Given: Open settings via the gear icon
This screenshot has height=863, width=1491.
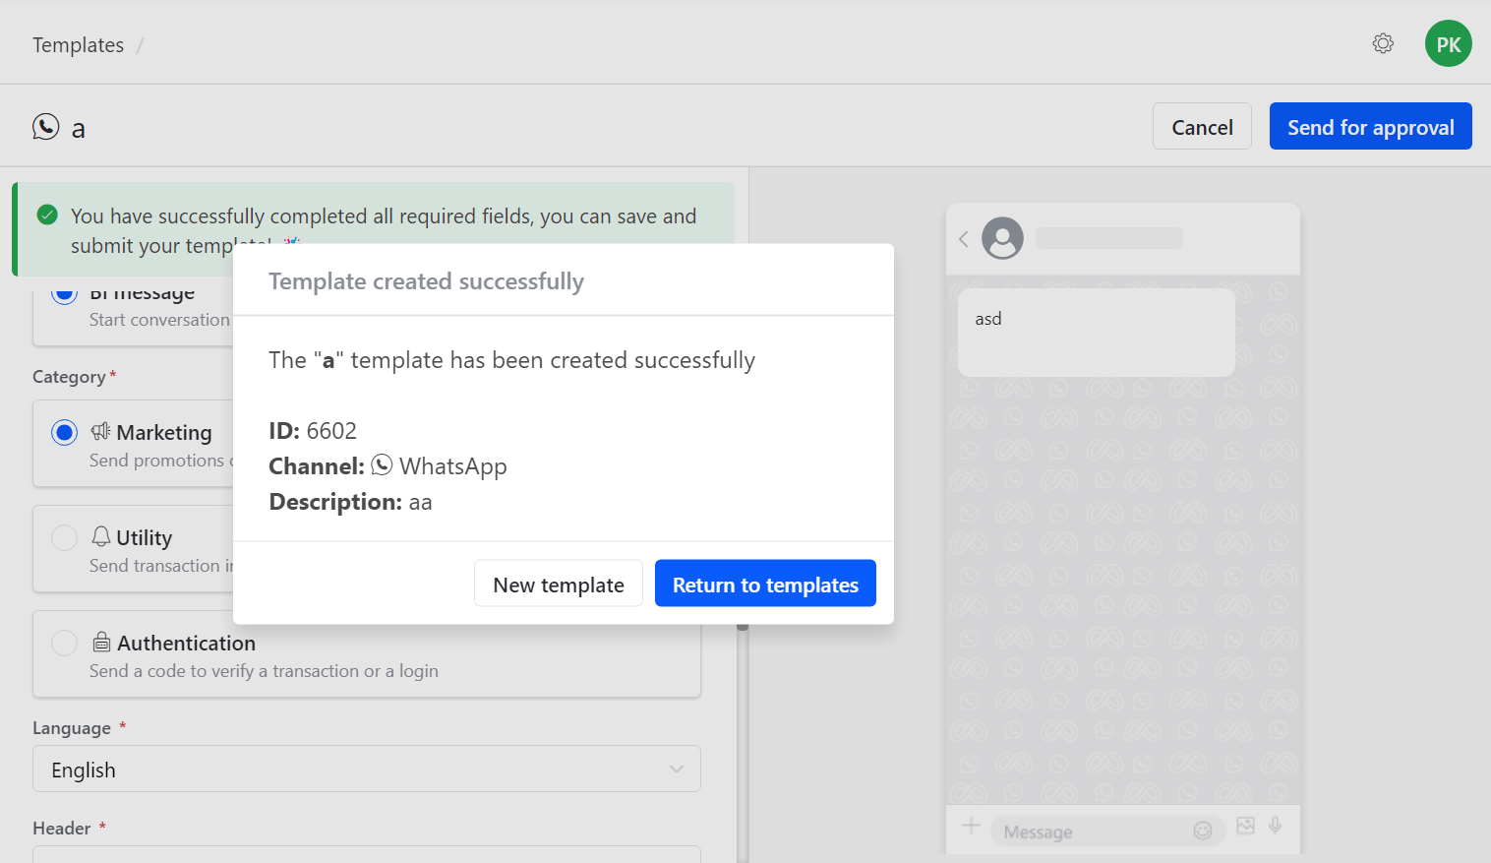Looking at the screenshot, I should (1383, 44).
